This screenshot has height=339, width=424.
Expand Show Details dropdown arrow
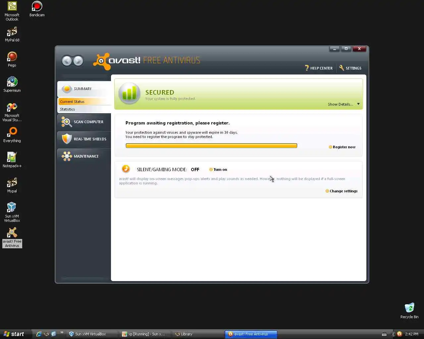[358, 104]
